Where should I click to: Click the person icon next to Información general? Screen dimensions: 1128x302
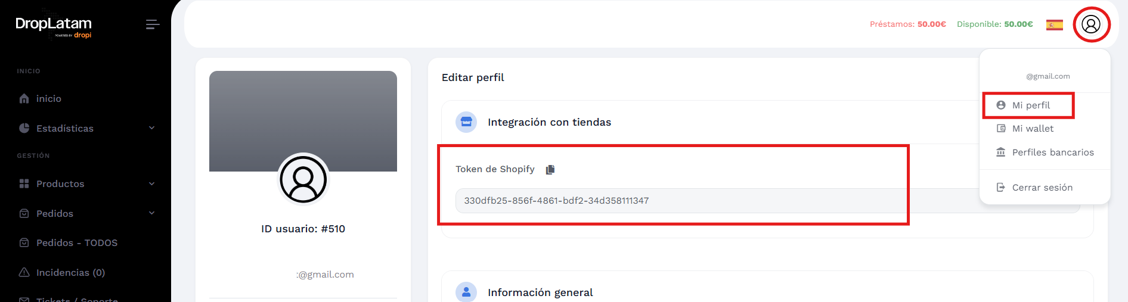[x=466, y=292]
